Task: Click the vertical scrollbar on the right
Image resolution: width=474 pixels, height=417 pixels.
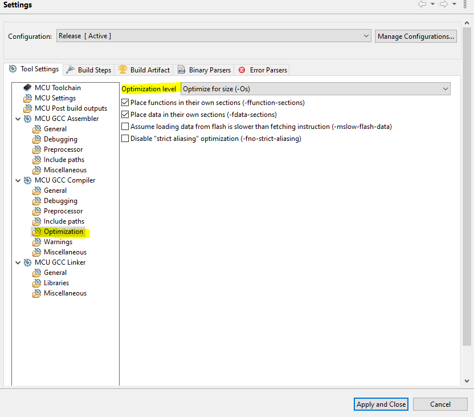Action: (469, 200)
